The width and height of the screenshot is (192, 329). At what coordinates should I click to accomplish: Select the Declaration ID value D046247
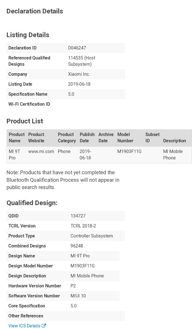77,48
